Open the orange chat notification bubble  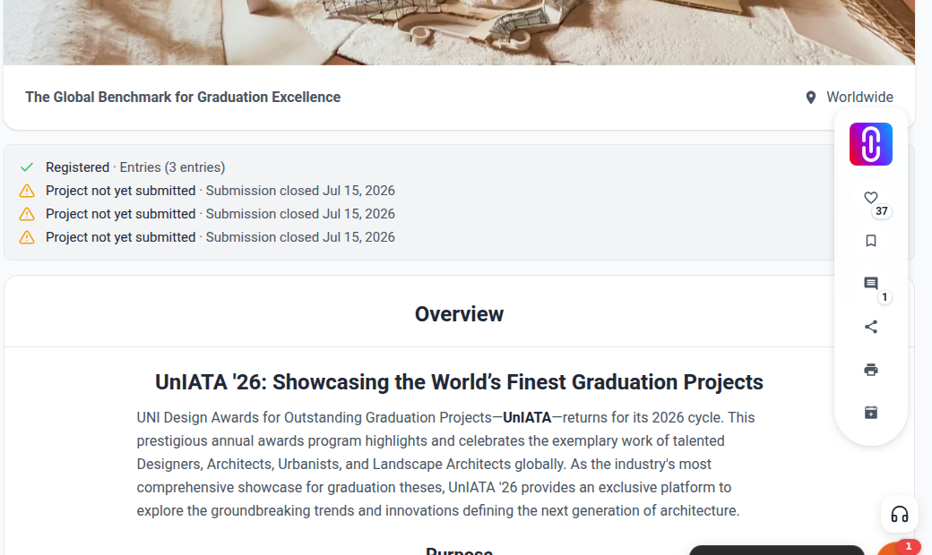click(900, 548)
